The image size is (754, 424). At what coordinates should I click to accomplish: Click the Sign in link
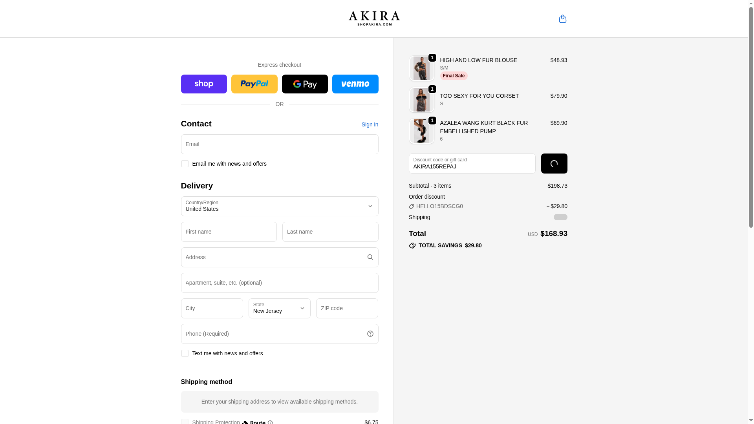(x=370, y=124)
